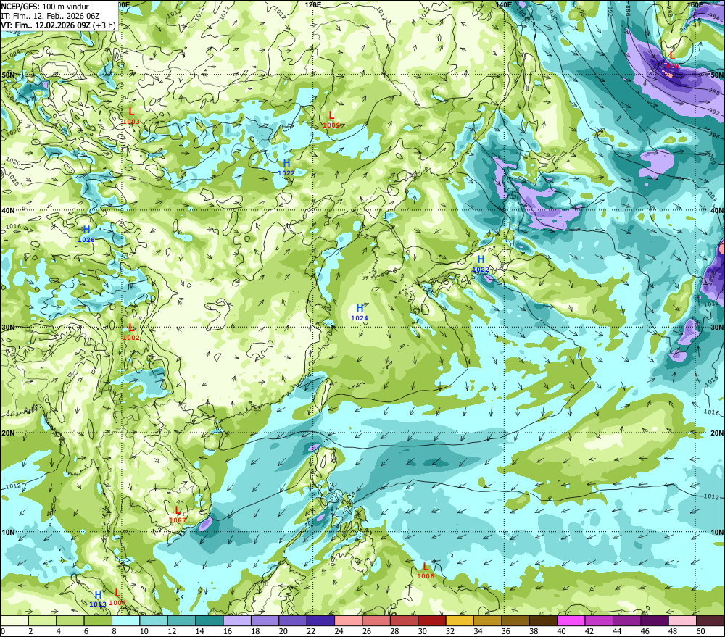This screenshot has height=637, width=725.
Task: Click the red L marker labeled 1002
Action: pyautogui.click(x=131, y=328)
